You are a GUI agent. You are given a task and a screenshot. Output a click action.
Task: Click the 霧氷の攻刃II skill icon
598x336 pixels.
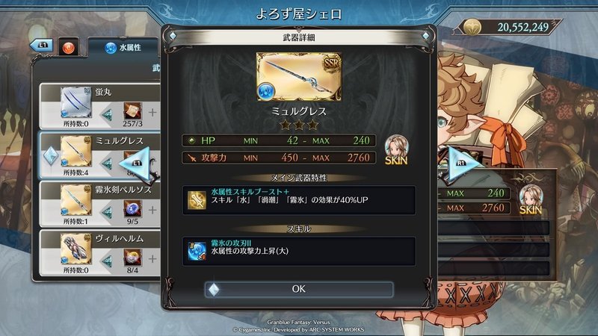coord(197,252)
